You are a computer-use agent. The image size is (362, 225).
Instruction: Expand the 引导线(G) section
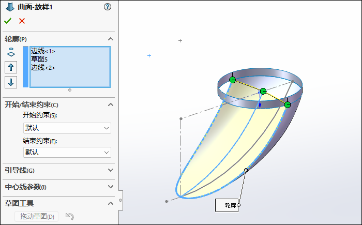point(111,170)
